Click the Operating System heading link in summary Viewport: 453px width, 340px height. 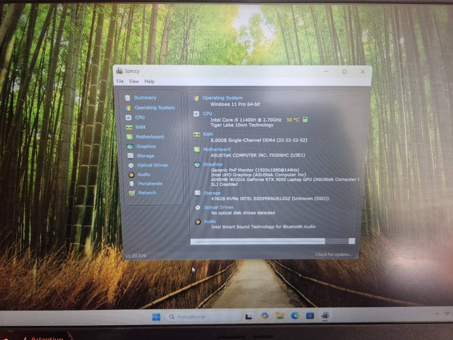pyautogui.click(x=222, y=98)
